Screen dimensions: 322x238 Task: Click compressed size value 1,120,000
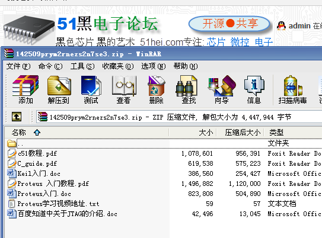(244, 184)
